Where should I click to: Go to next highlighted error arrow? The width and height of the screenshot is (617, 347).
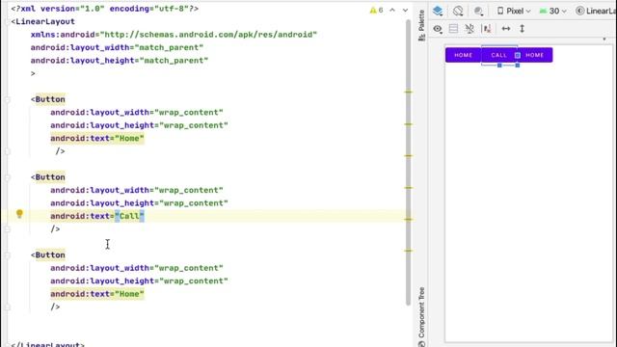tap(405, 11)
